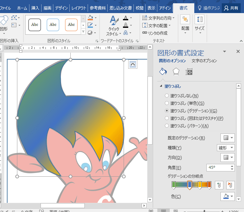Click the 共有 share button
Viewport: 244px width, 212px height.
(x=231, y=8)
